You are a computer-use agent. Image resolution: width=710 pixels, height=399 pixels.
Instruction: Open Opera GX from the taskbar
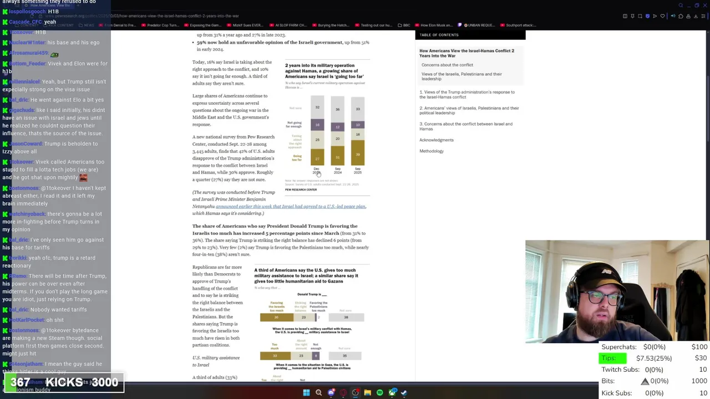343,393
